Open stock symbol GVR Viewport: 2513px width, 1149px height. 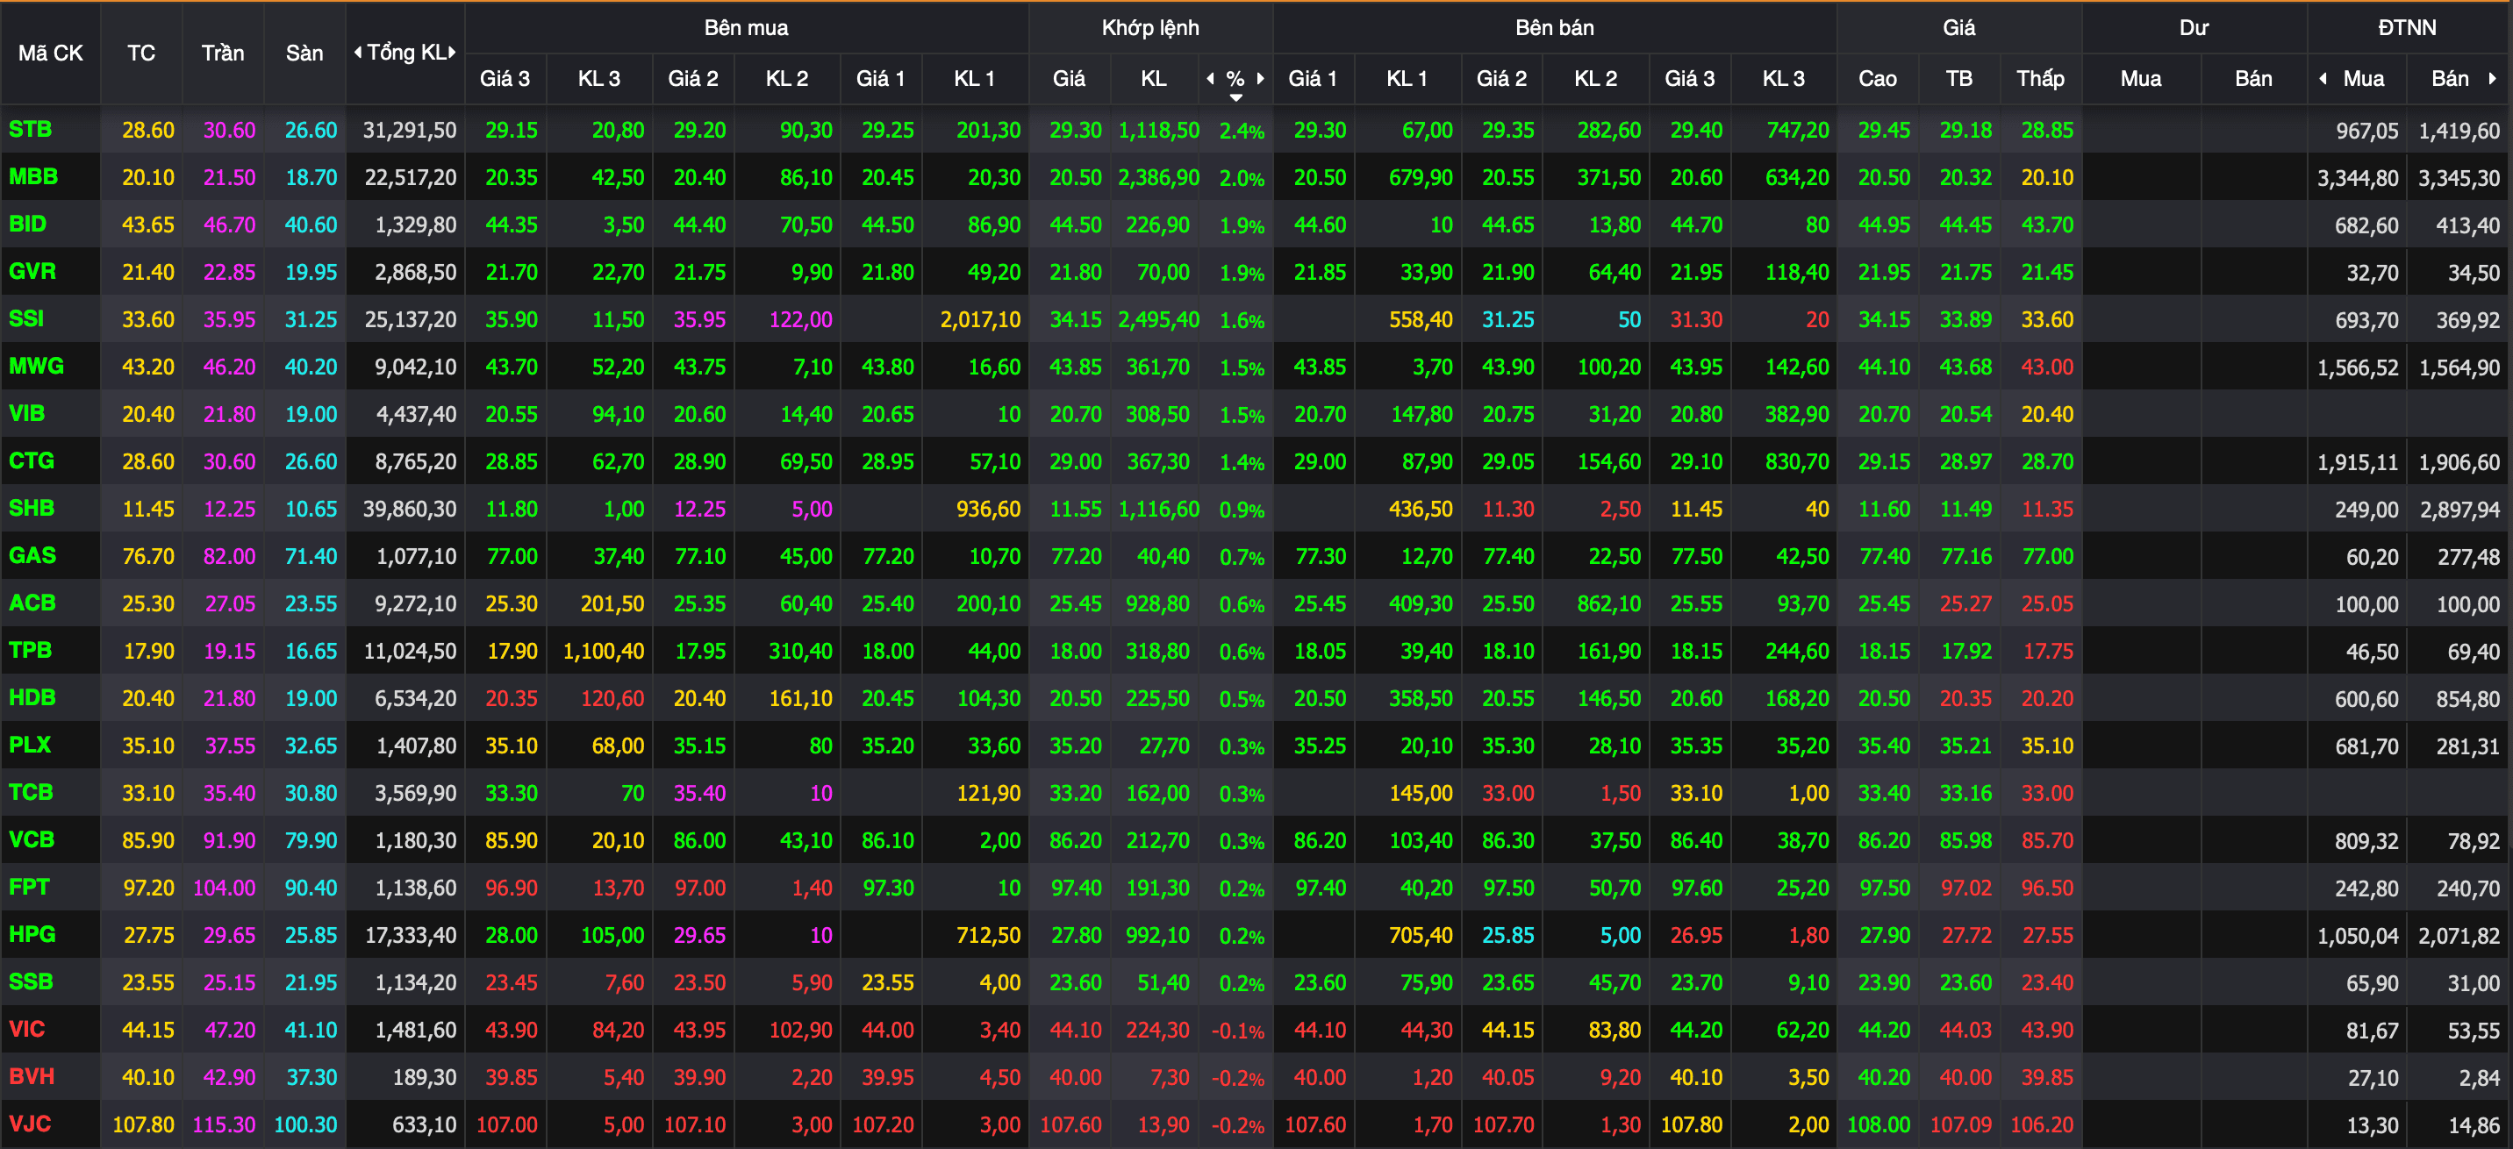[32, 272]
